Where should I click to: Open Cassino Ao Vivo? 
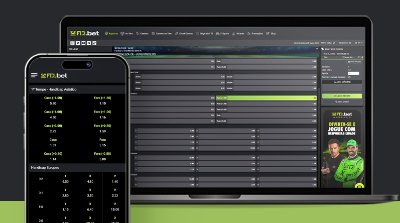161,33
